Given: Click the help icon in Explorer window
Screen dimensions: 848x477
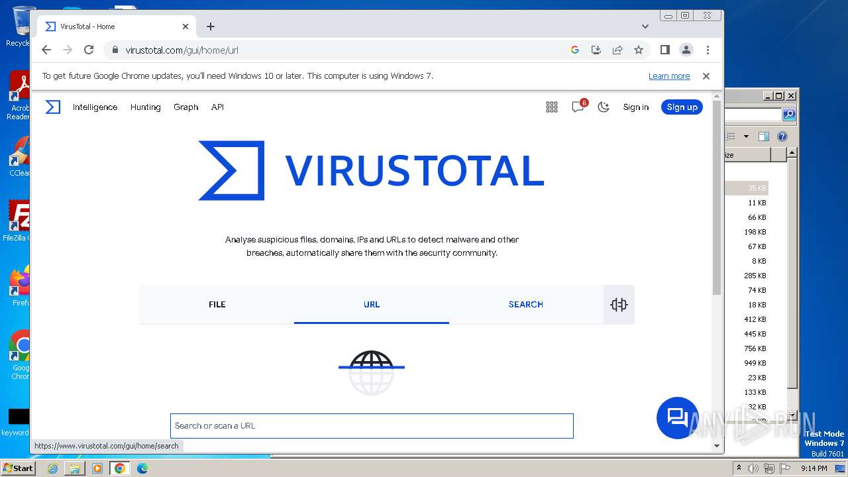Looking at the screenshot, I should coord(782,136).
